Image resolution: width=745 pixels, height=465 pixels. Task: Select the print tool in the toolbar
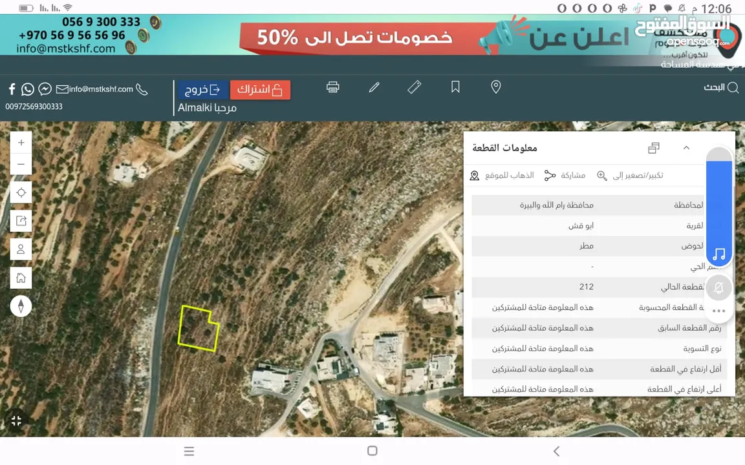coord(332,87)
